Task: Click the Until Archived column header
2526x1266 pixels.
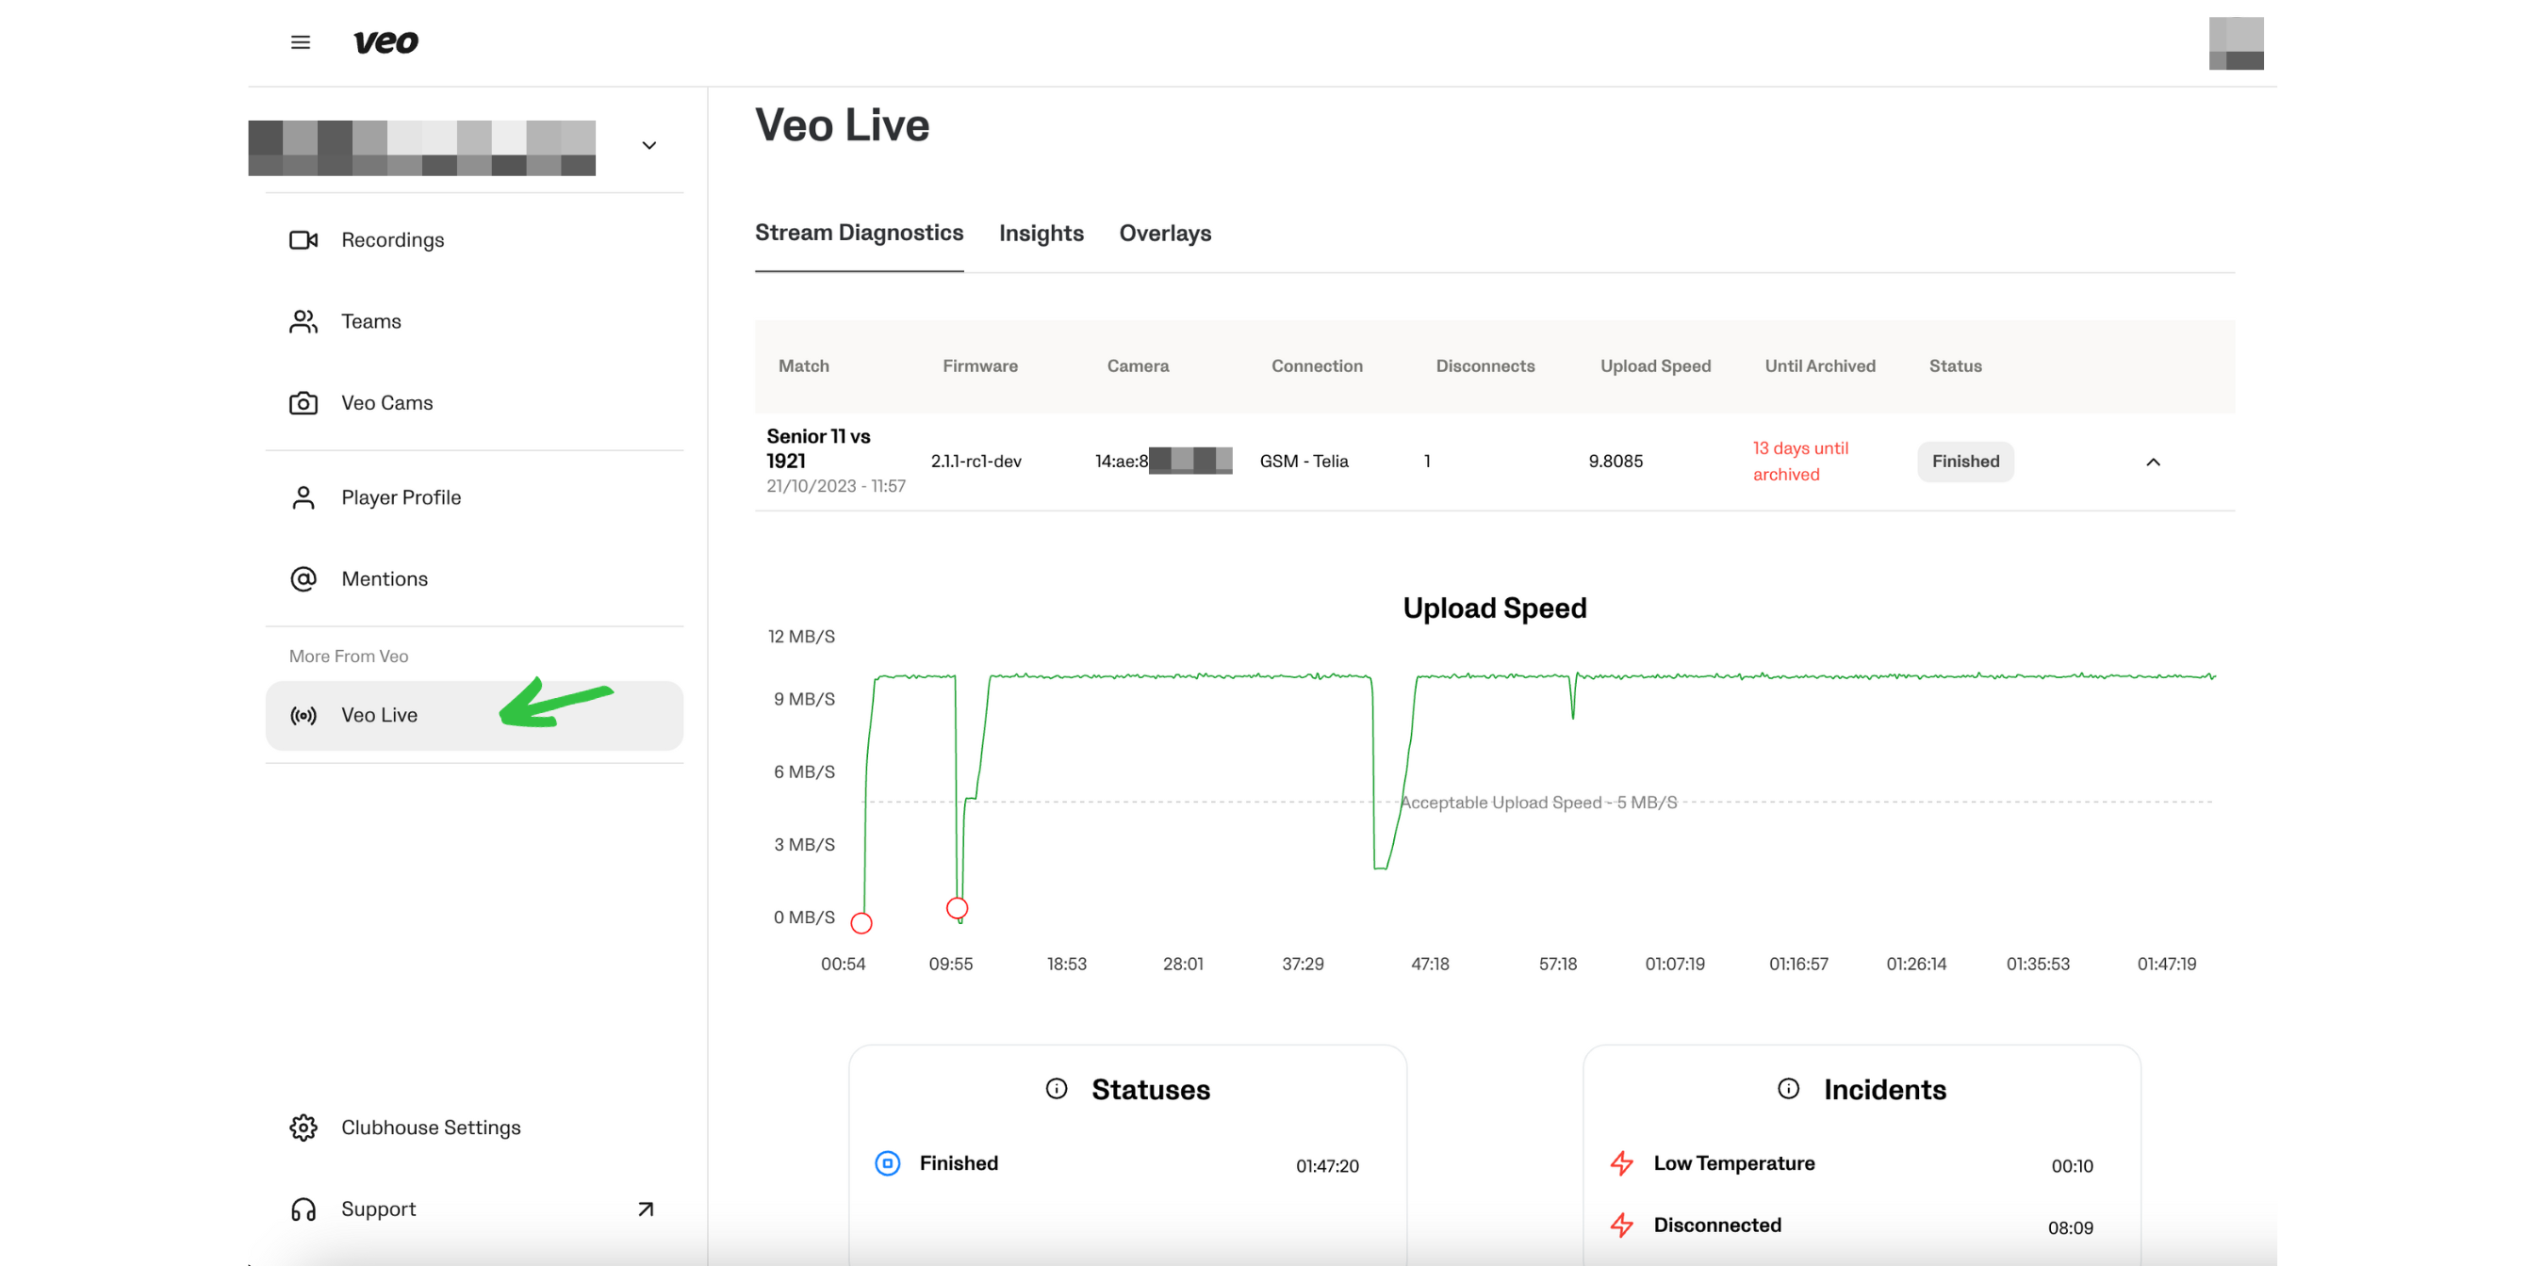Action: tap(1820, 365)
